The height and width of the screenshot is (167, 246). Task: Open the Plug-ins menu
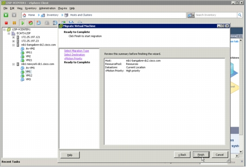click(63, 8)
